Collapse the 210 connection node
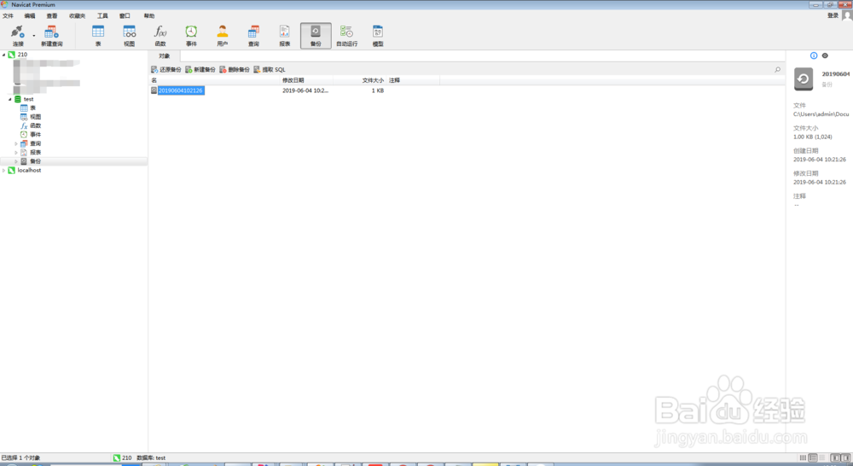This screenshot has height=466, width=853. (3, 55)
